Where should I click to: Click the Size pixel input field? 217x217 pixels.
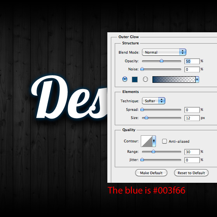click(192, 118)
